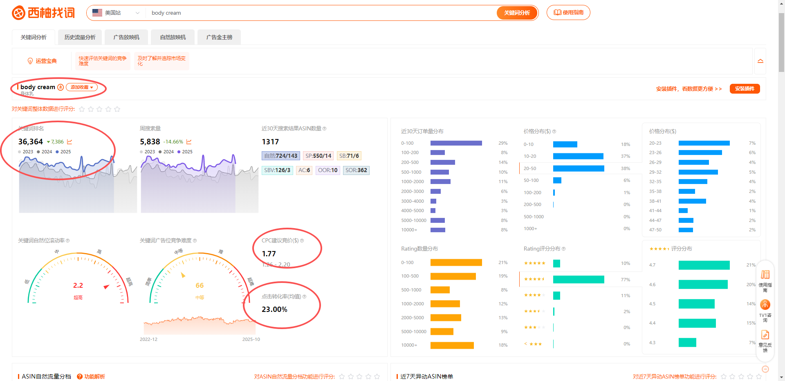The image size is (785, 381).
Task: Open the 美国站 marketplace dropdown
Action: coord(116,13)
